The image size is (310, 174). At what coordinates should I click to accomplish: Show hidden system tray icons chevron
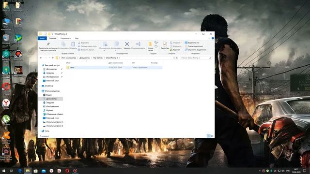(260, 171)
